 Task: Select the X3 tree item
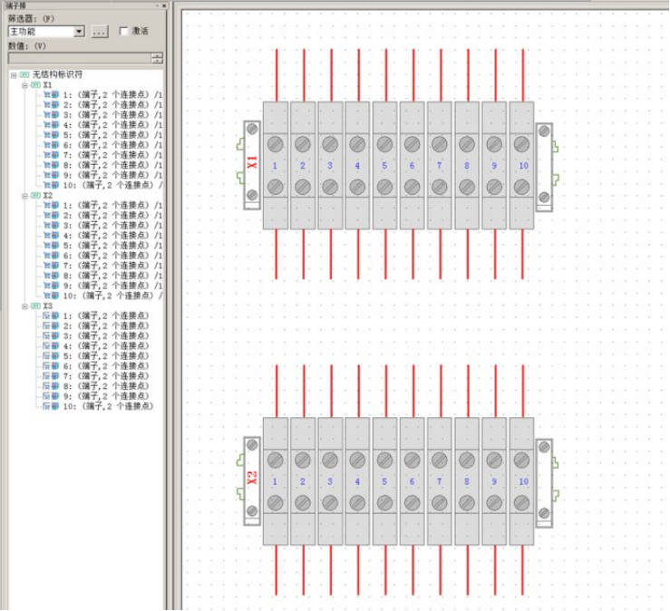47,306
